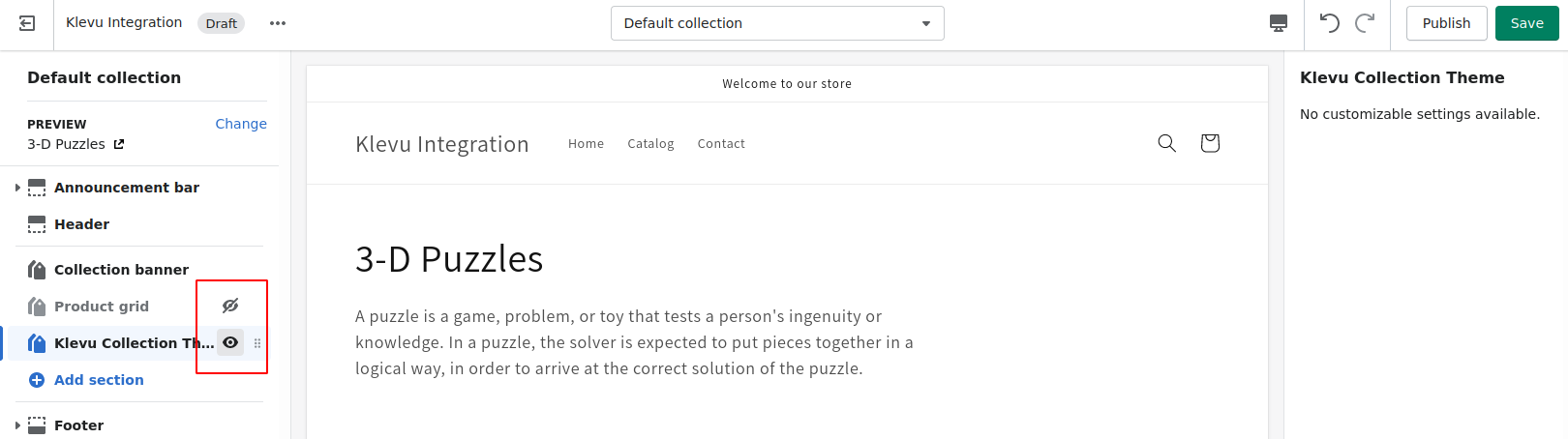
Task: Go to Catalog in store navigation
Action: tap(650, 144)
